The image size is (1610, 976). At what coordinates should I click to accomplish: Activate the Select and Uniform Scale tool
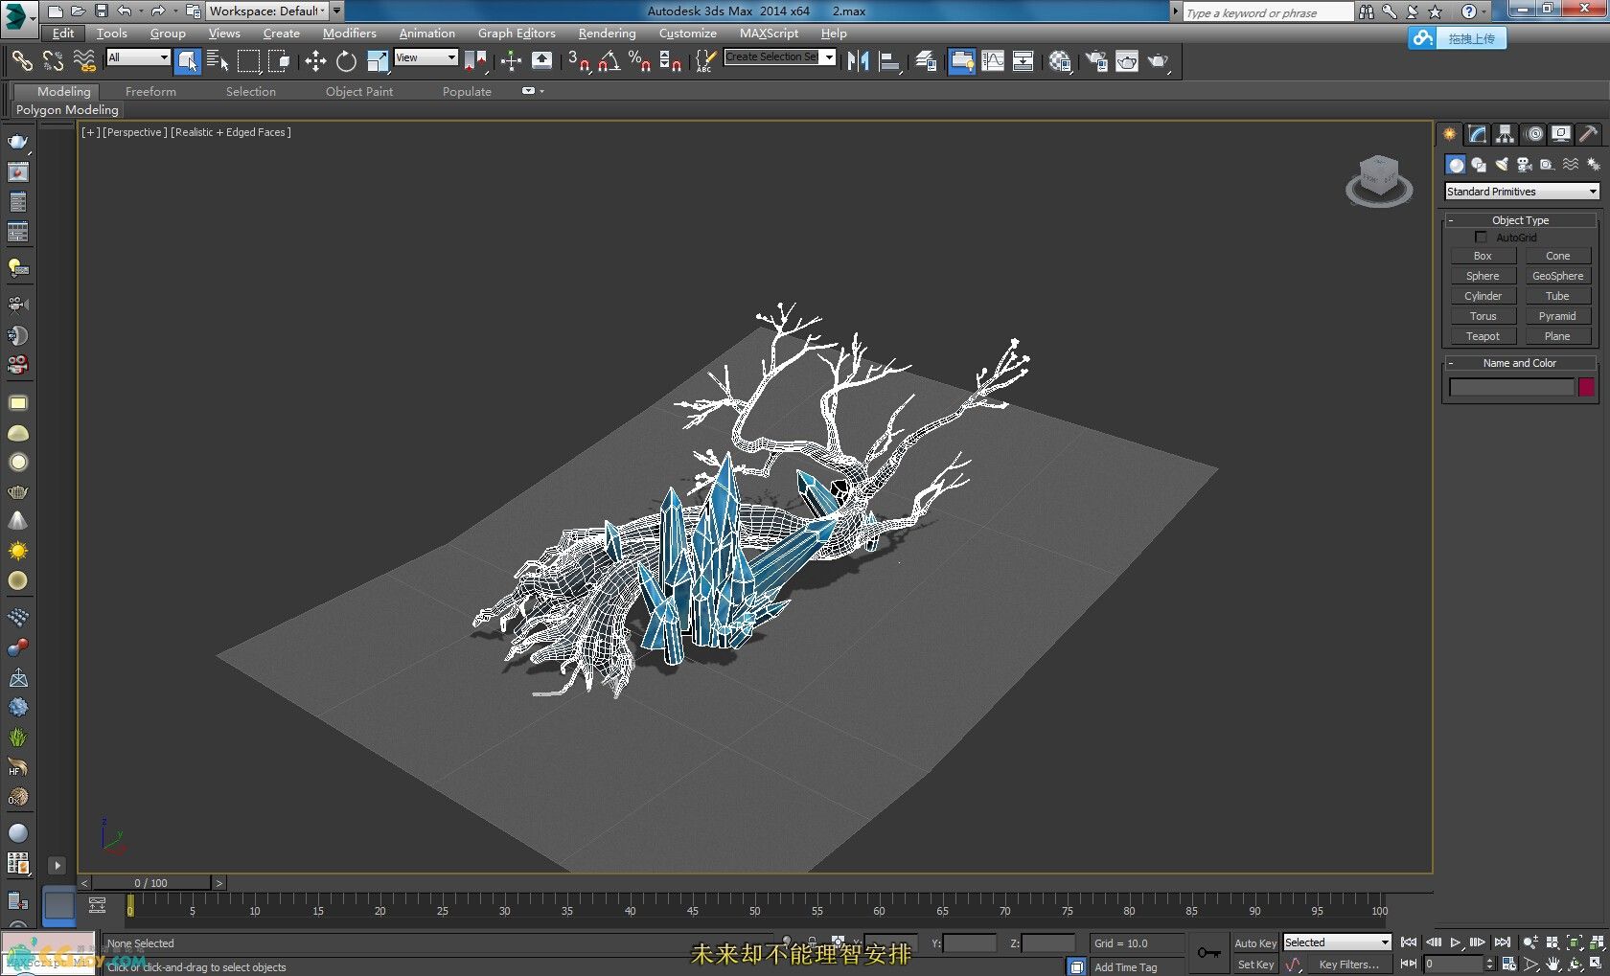[x=378, y=61]
